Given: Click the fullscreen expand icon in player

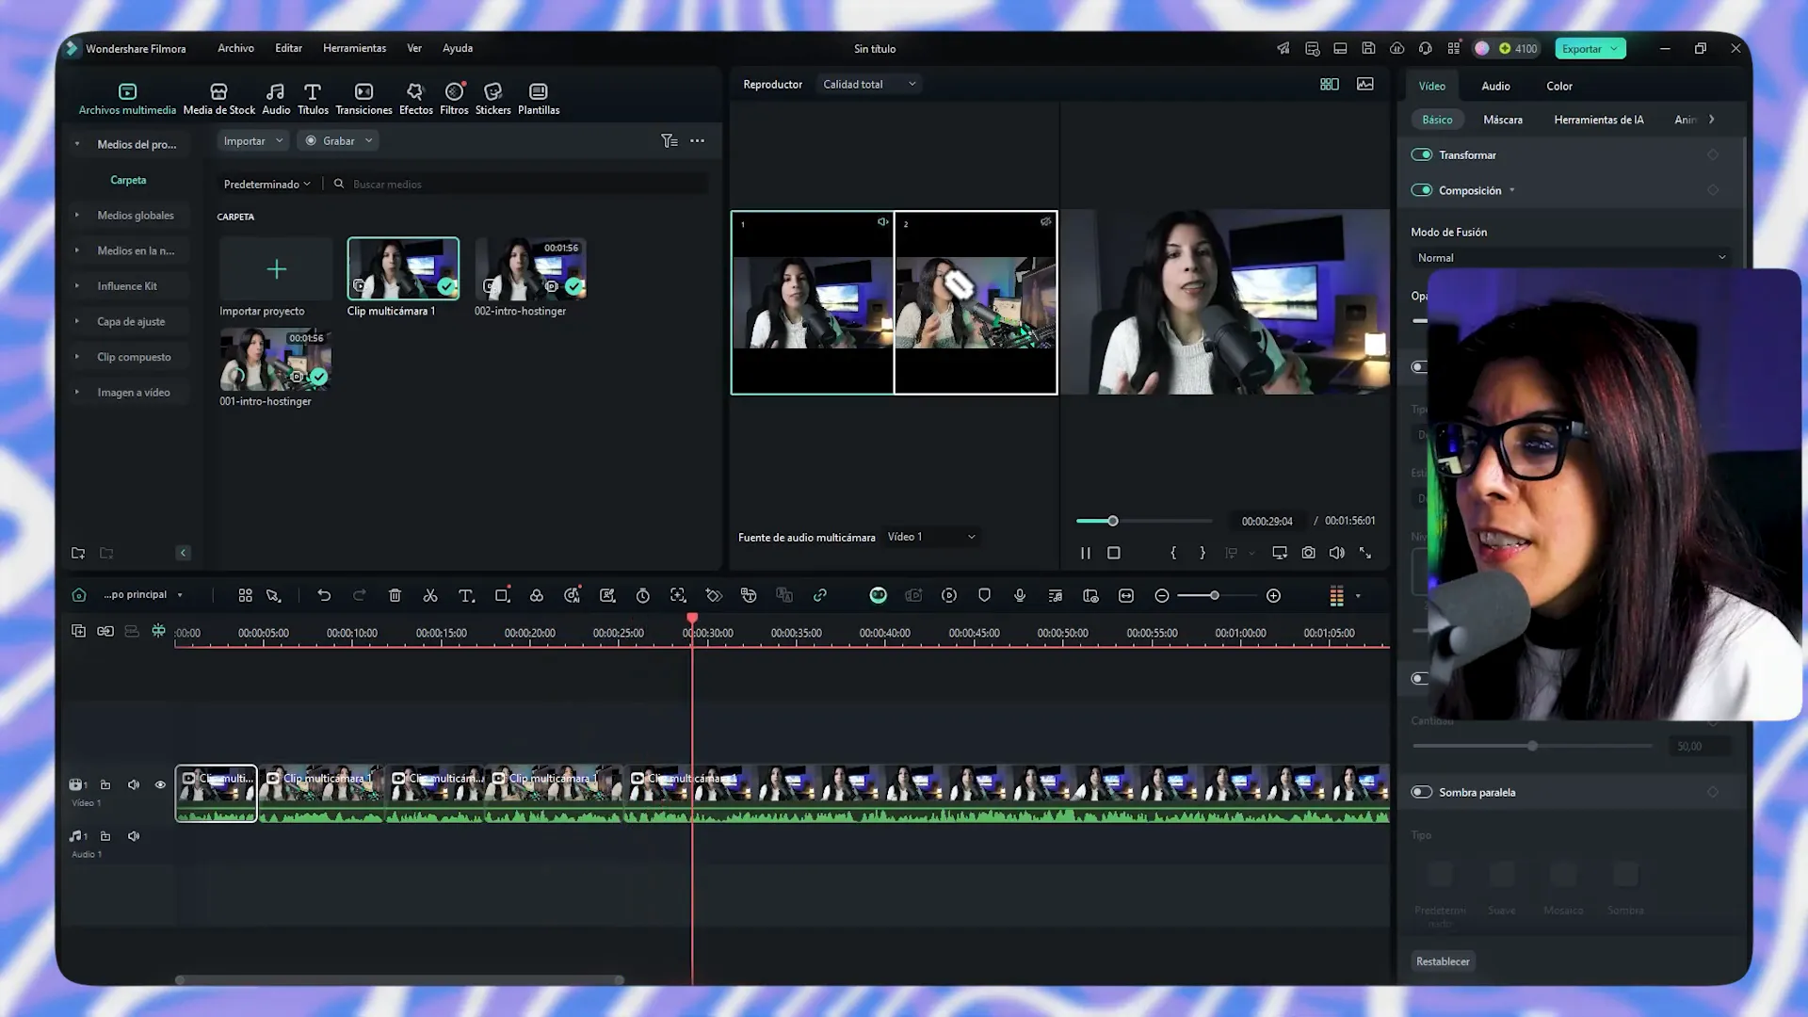Looking at the screenshot, I should (x=1365, y=553).
